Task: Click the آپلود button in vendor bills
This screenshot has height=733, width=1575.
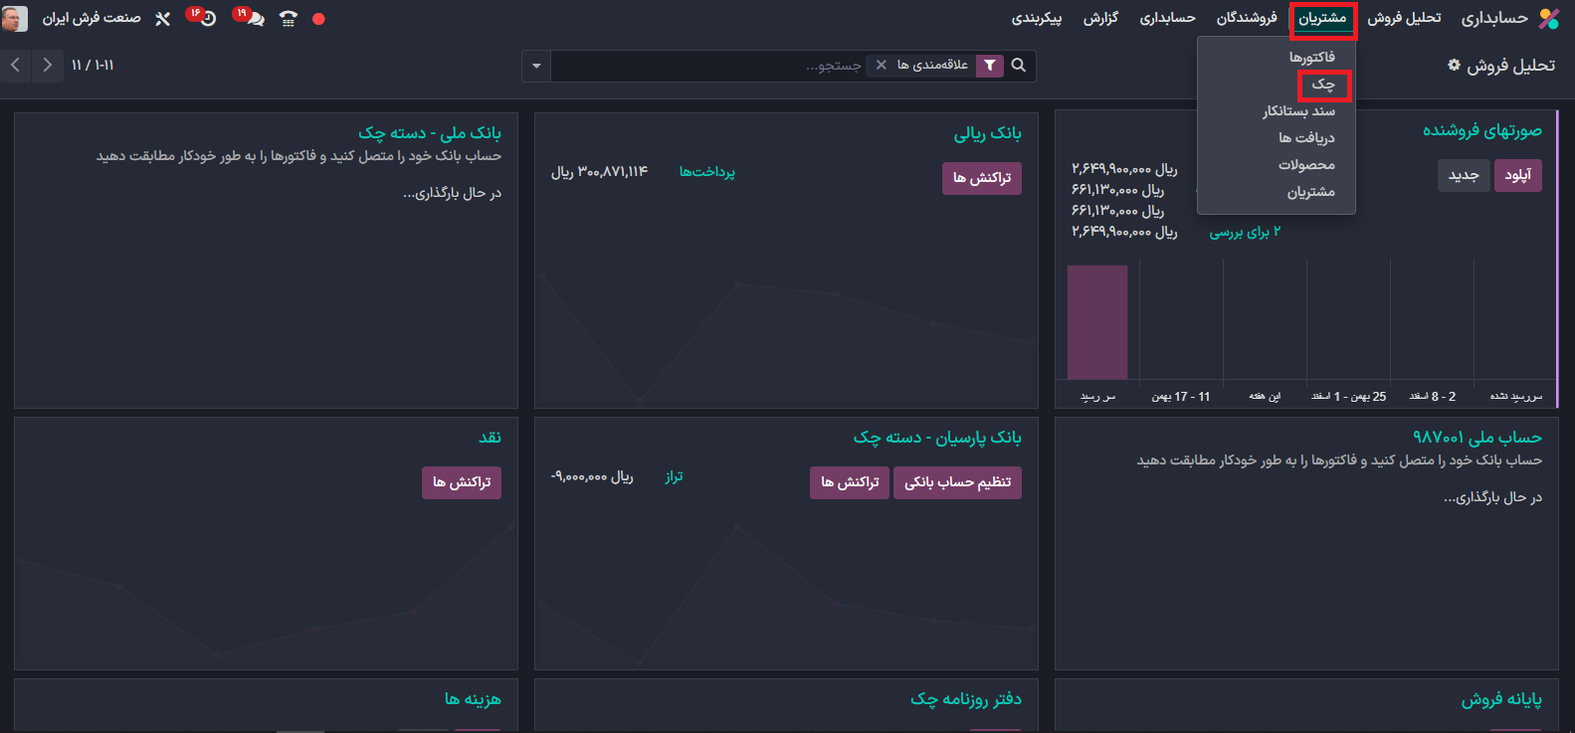Action: pyautogui.click(x=1517, y=175)
